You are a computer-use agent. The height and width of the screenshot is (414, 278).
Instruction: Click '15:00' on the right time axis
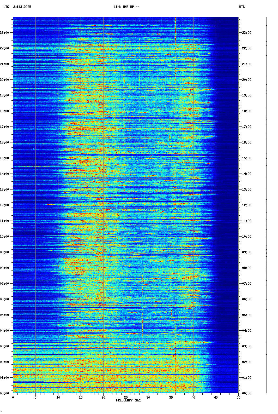(247, 158)
